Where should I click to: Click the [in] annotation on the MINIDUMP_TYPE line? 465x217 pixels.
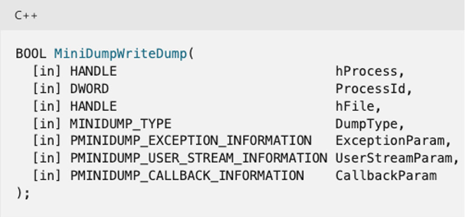click(46, 124)
